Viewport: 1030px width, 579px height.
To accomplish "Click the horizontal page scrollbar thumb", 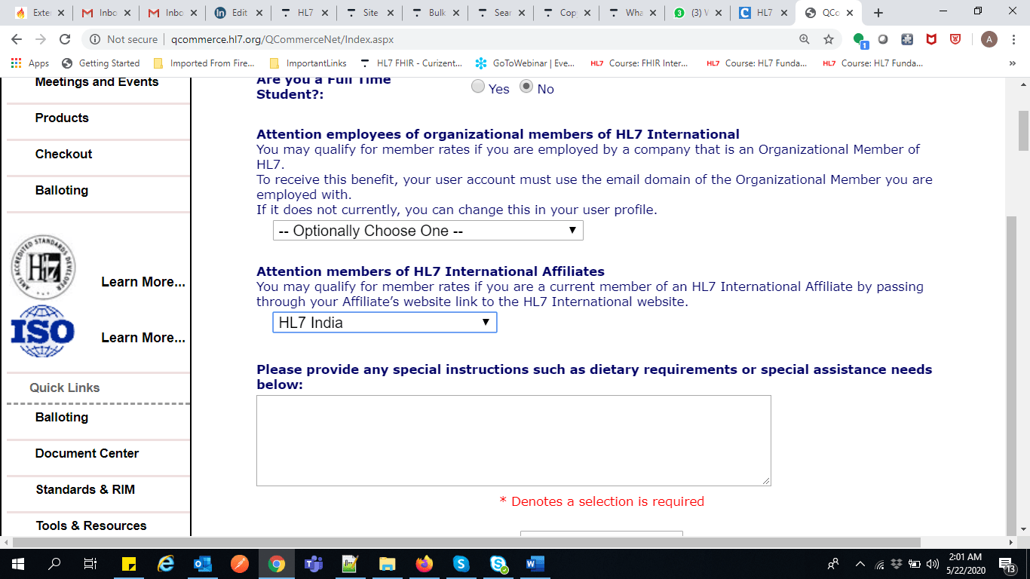I will point(467,542).
